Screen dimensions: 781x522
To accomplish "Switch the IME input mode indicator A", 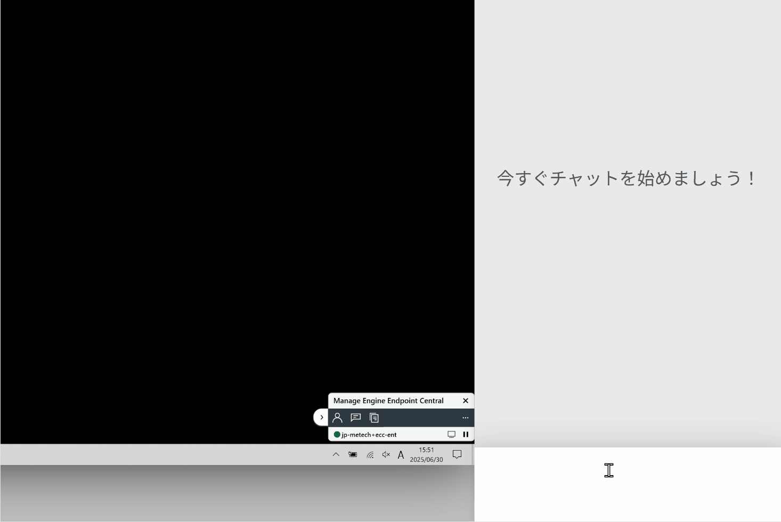I will [401, 455].
